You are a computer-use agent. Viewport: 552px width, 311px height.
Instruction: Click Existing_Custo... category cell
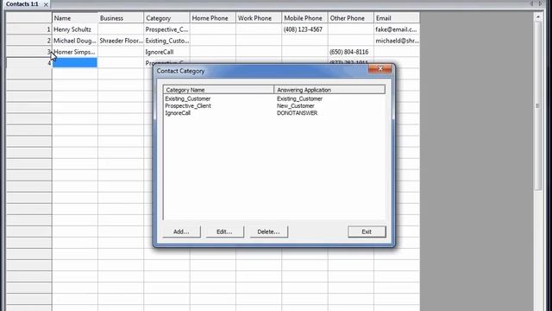pyautogui.click(x=166, y=41)
